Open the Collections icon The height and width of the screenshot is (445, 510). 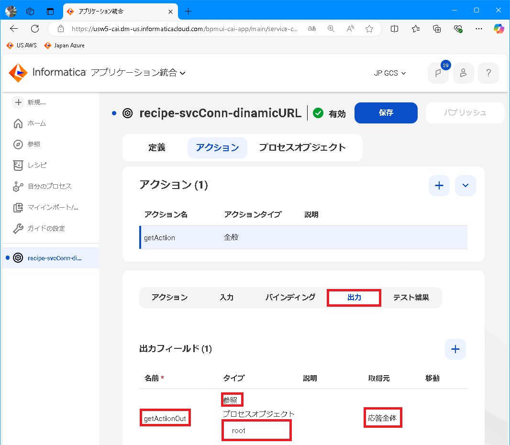(437, 29)
